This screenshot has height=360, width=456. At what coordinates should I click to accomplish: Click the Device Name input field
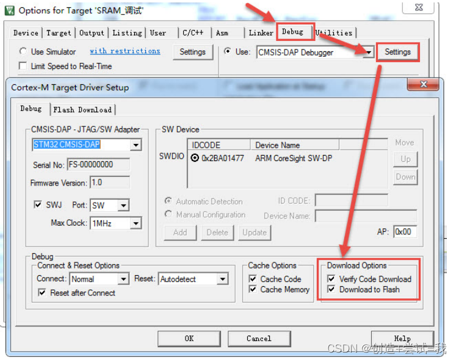(x=366, y=216)
